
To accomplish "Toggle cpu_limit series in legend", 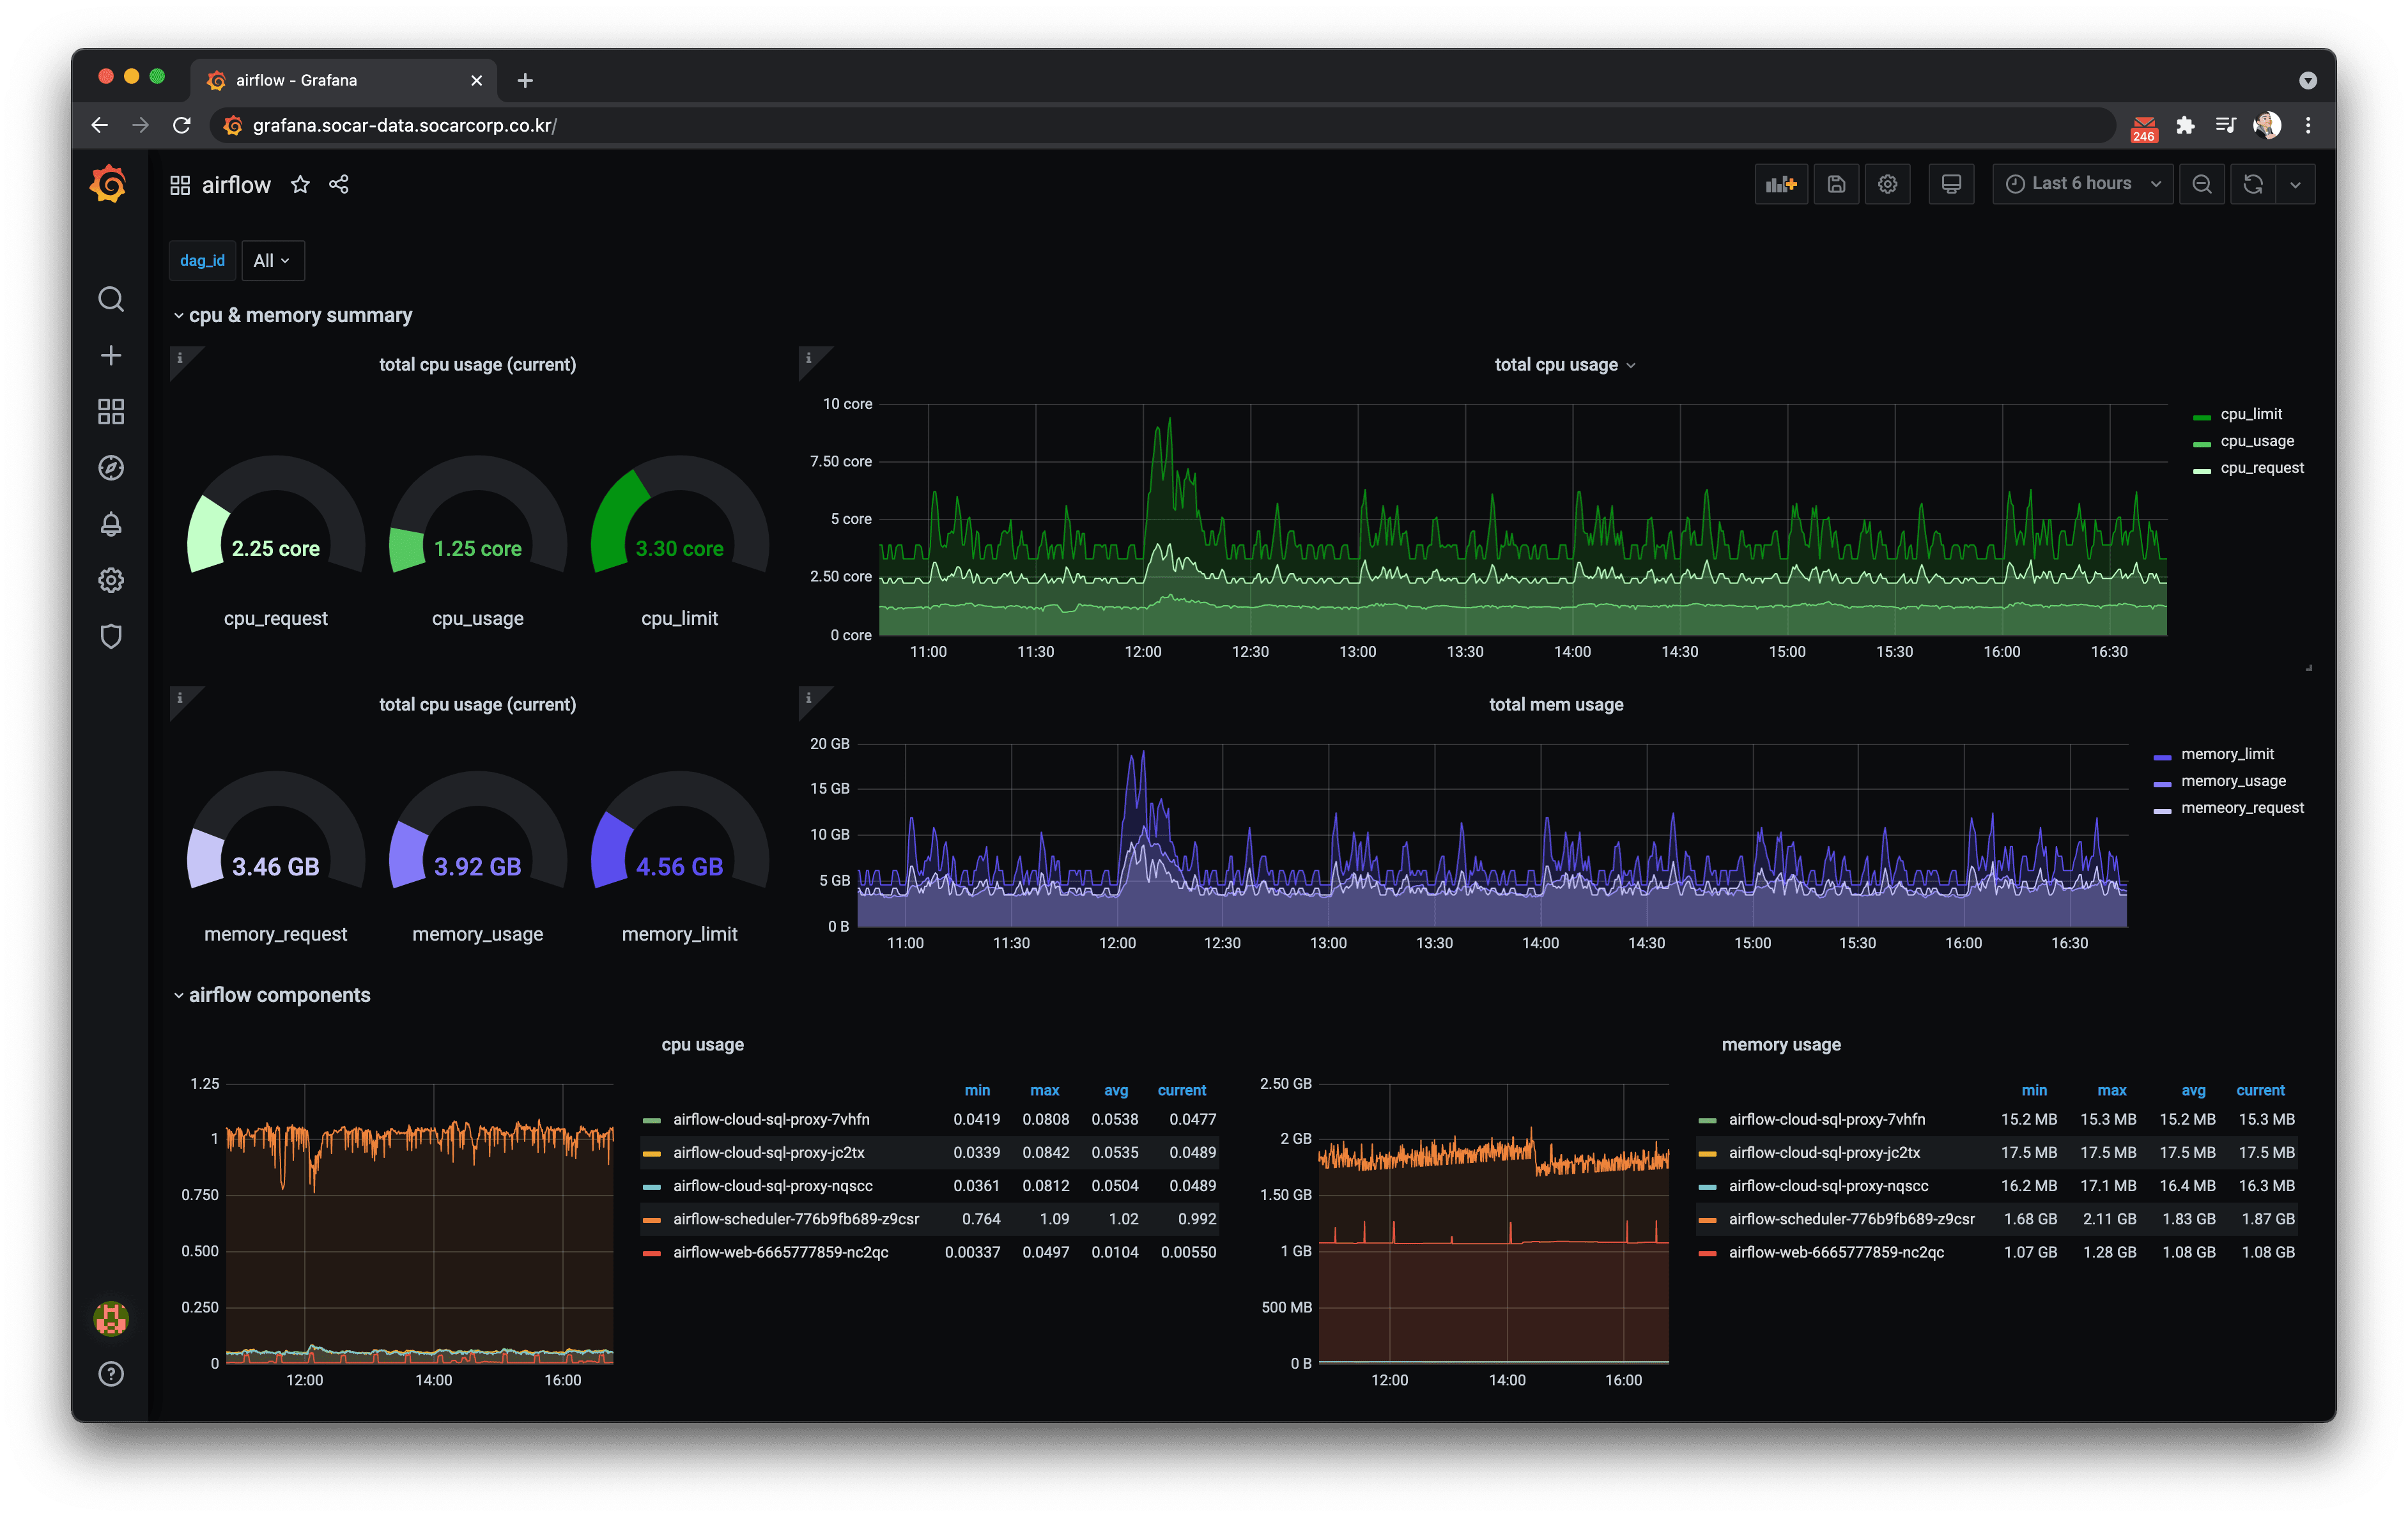I will click(2250, 414).
